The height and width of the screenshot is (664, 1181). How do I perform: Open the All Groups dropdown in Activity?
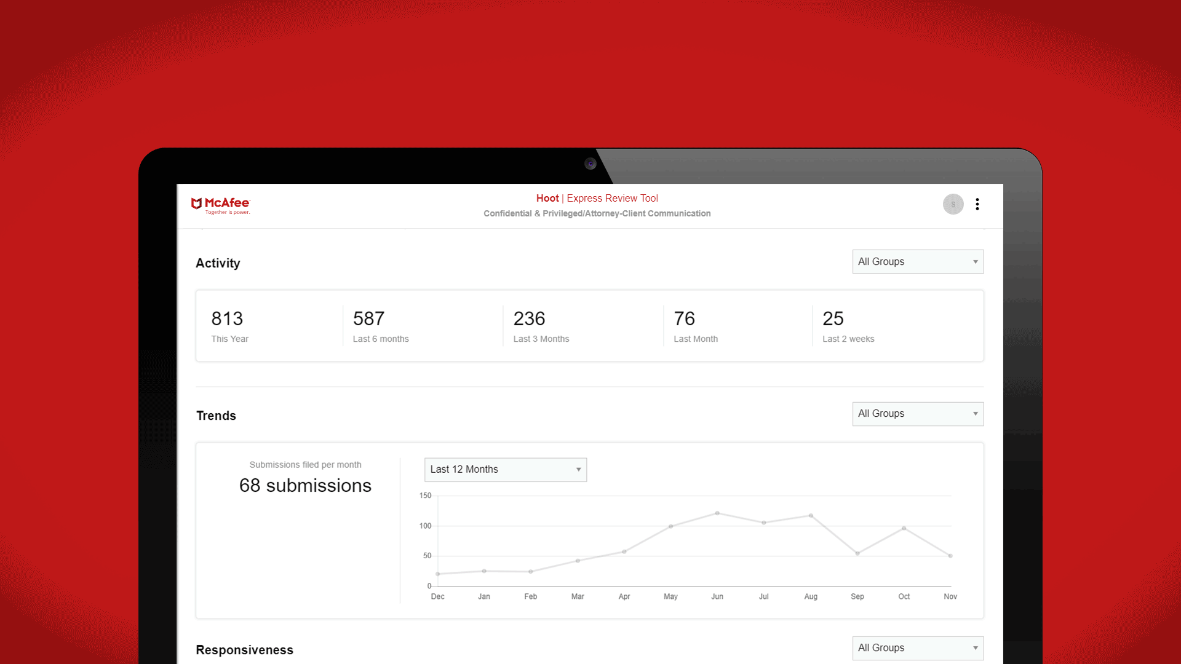917,261
